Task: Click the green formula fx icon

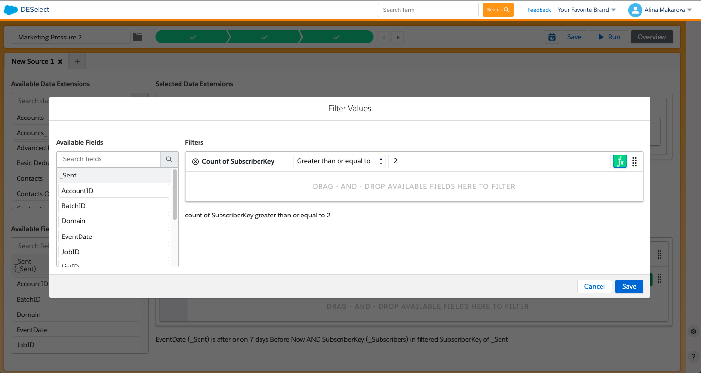Action: [620, 161]
